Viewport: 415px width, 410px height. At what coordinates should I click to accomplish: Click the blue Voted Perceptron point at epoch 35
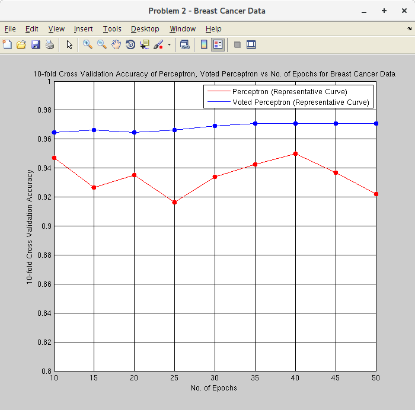[255, 123]
